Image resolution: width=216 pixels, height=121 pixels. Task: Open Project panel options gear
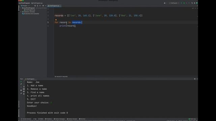tap(43, 6)
